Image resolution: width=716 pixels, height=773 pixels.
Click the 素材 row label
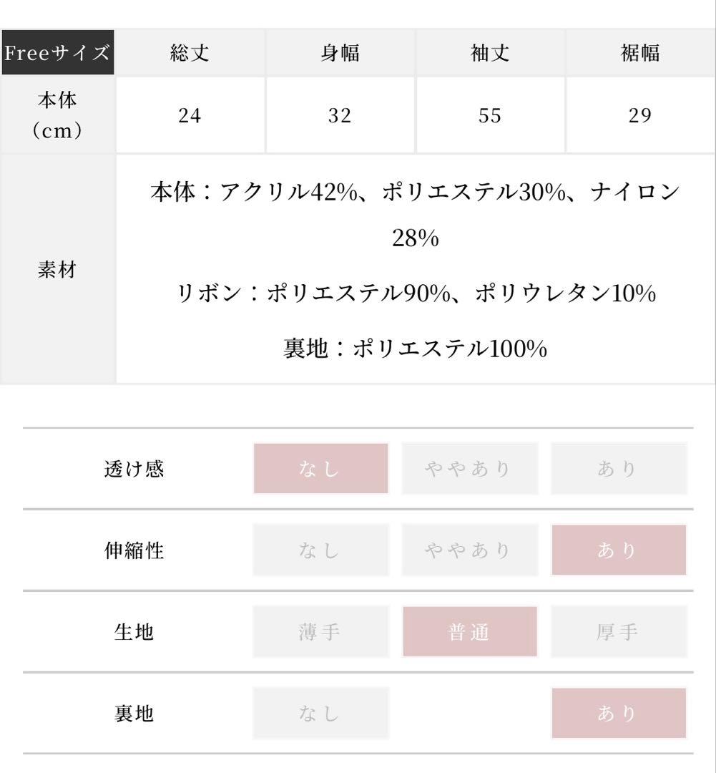click(57, 270)
